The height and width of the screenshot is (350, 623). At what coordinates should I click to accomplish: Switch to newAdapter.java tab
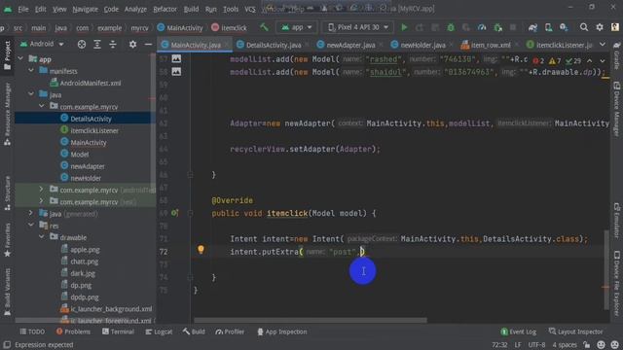350,45
